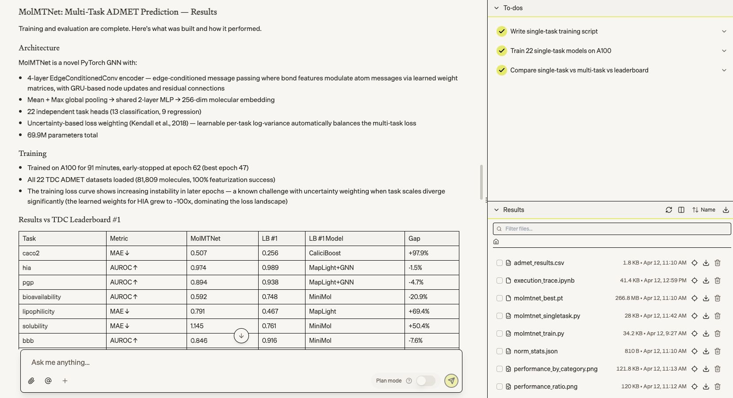Toggle split view in the Results panel
This screenshot has width=733, height=398.
pyautogui.click(x=681, y=210)
